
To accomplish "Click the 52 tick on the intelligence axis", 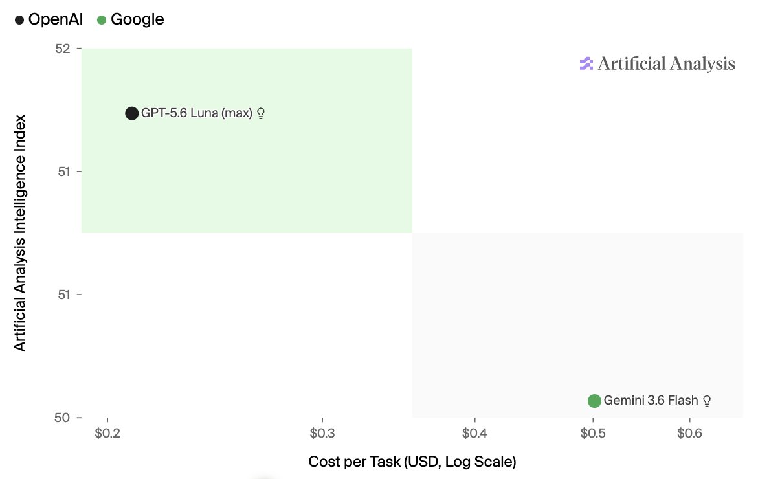I will [x=63, y=49].
